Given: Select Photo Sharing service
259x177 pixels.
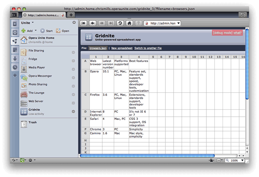Looking at the screenshot, I should click(x=49, y=86).
